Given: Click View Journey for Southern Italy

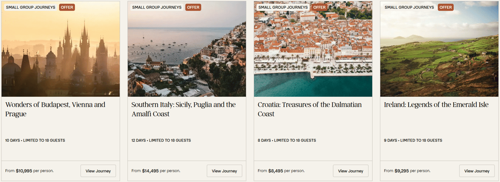Looking at the screenshot, I should pos(225,171).
